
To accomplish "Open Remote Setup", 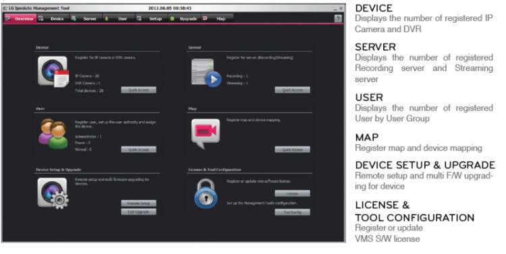I will coord(139,203).
